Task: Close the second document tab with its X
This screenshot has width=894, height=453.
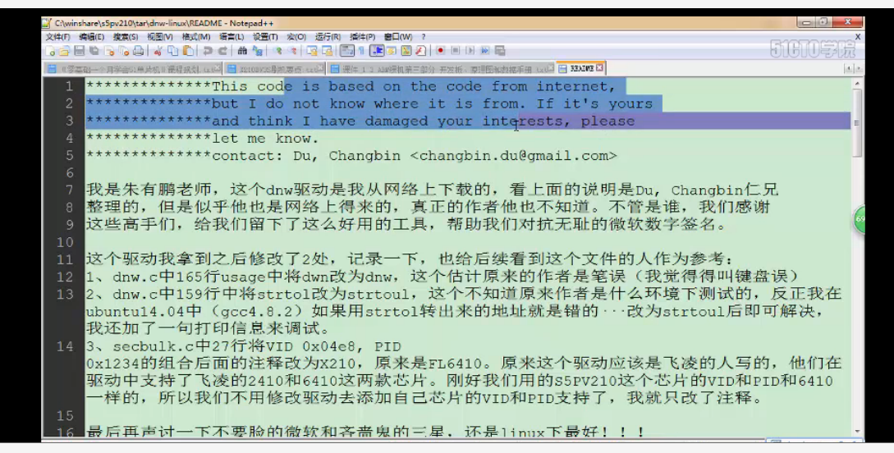Action: point(321,68)
